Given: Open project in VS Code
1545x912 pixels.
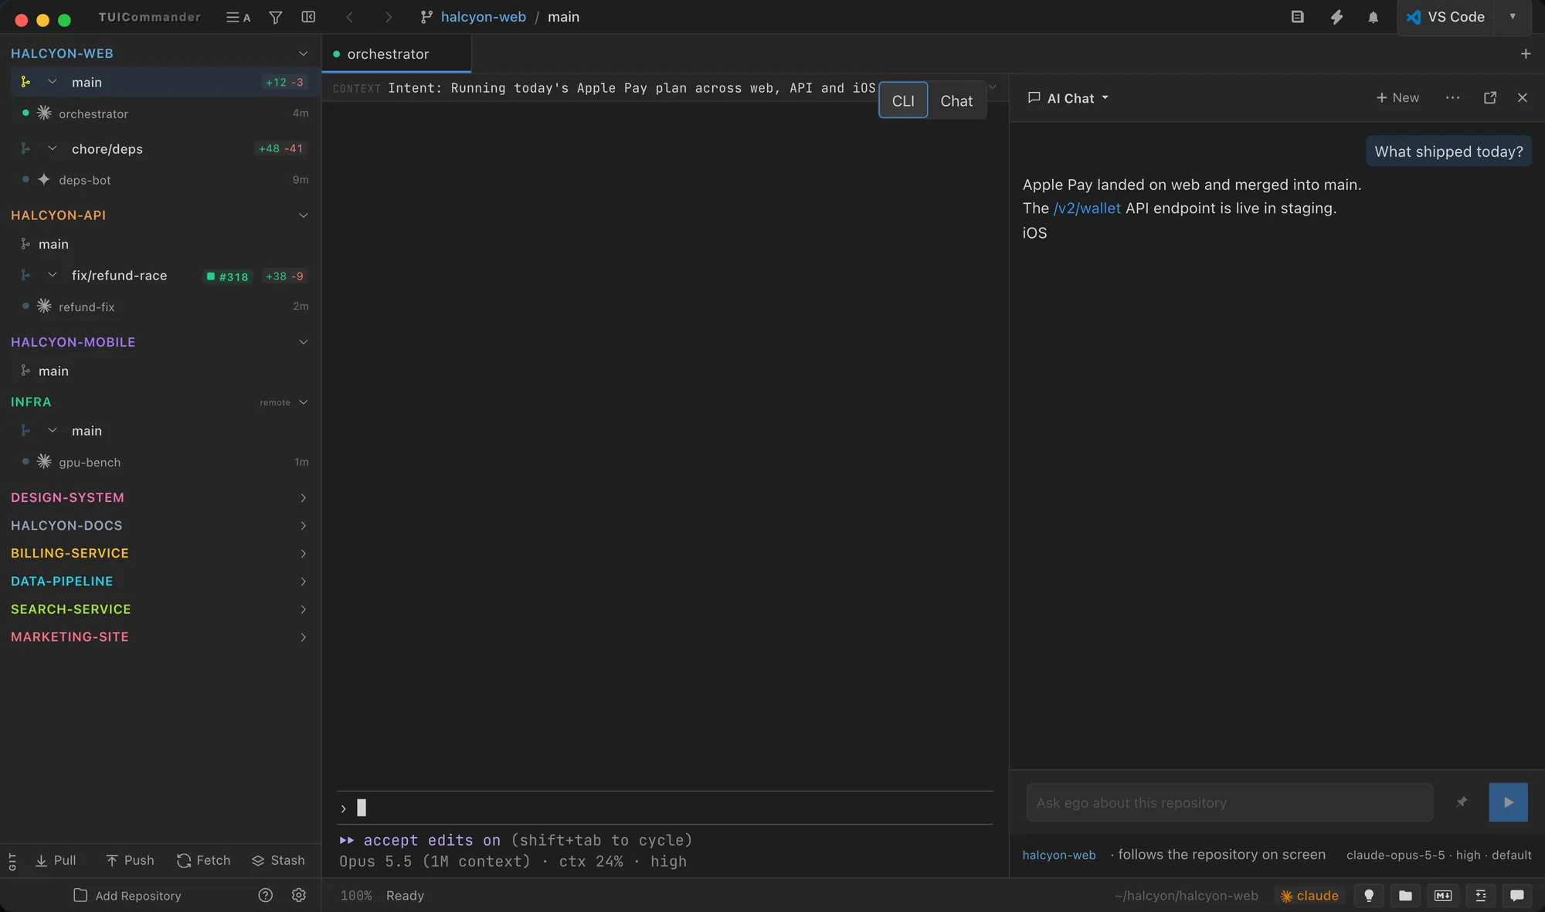Looking at the screenshot, I should (x=1445, y=17).
